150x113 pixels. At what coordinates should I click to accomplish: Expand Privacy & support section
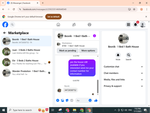coord(123,86)
